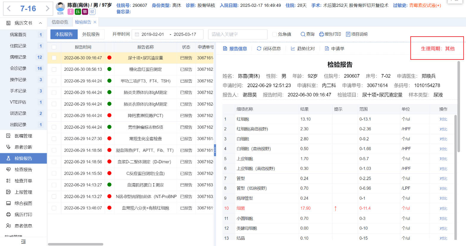
Task: Click 对比 link for 白细胞 row
Action: (443, 139)
